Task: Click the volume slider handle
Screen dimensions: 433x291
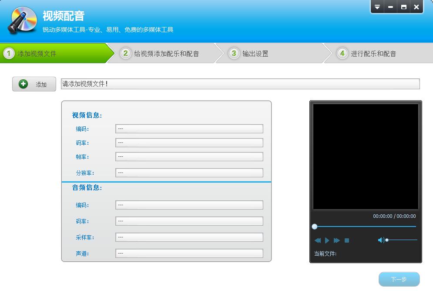Action: tap(387, 240)
